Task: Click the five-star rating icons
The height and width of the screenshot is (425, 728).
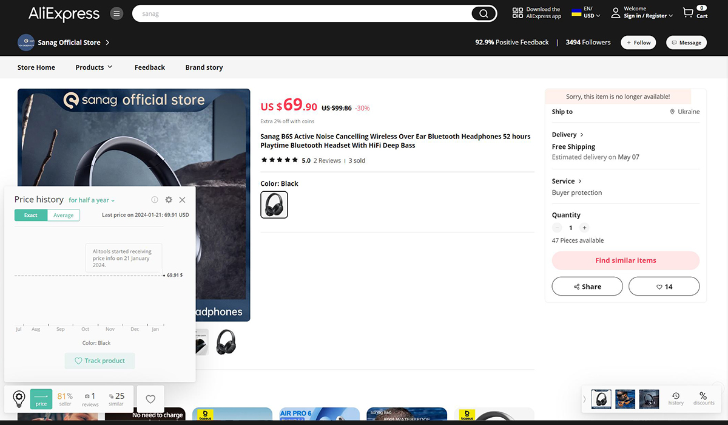Action: pyautogui.click(x=280, y=161)
